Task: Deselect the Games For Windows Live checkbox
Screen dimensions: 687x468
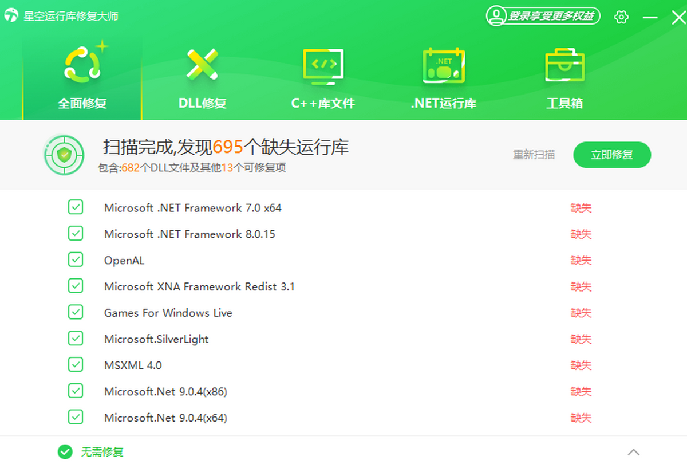Action: [x=76, y=313]
